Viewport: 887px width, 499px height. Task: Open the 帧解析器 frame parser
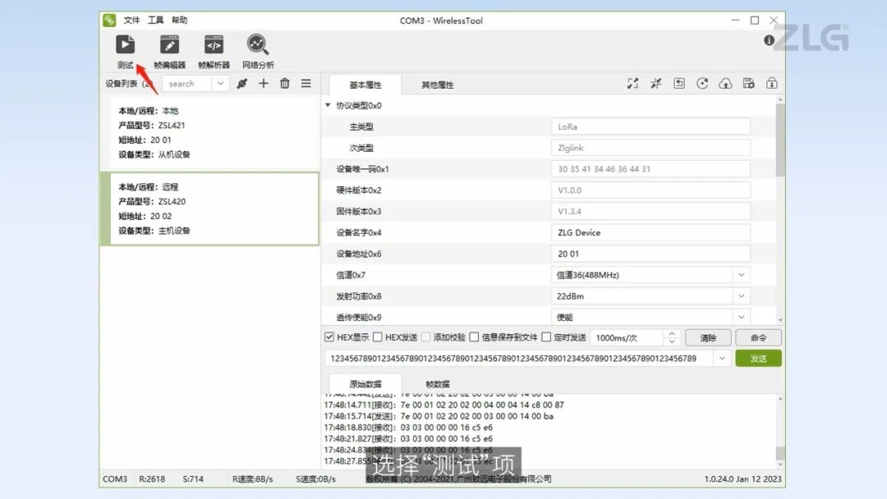point(214,52)
